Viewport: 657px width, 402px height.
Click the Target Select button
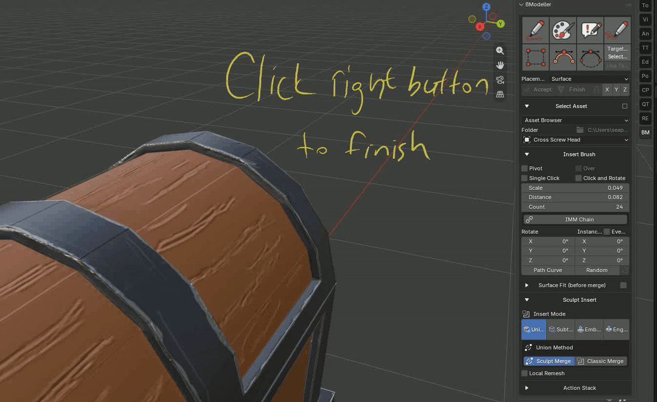617,53
